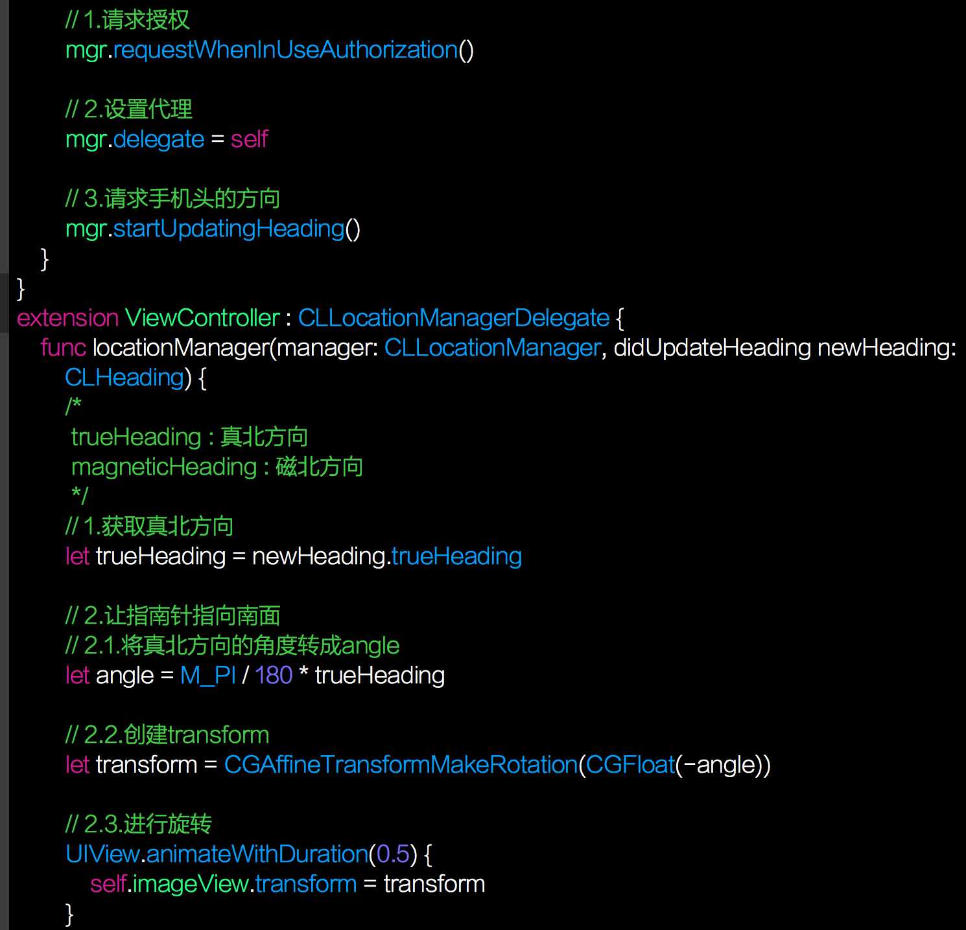Click 'newHeading.trueHeading' blue property
Image resolution: width=966 pixels, height=930 pixels.
pos(457,556)
